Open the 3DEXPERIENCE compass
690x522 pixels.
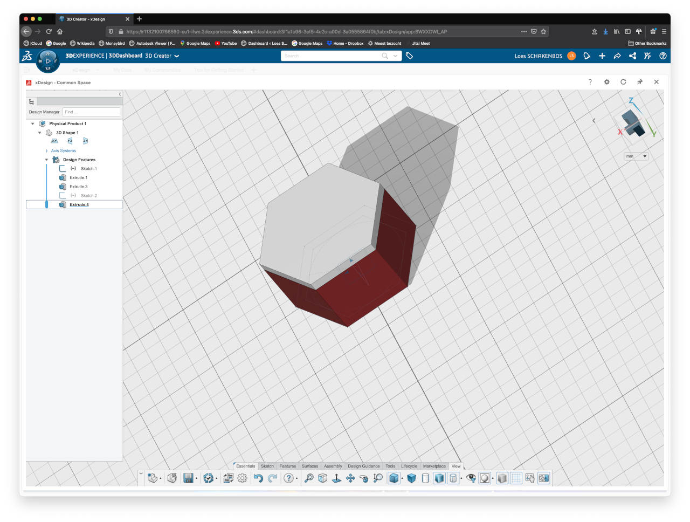[x=47, y=61]
